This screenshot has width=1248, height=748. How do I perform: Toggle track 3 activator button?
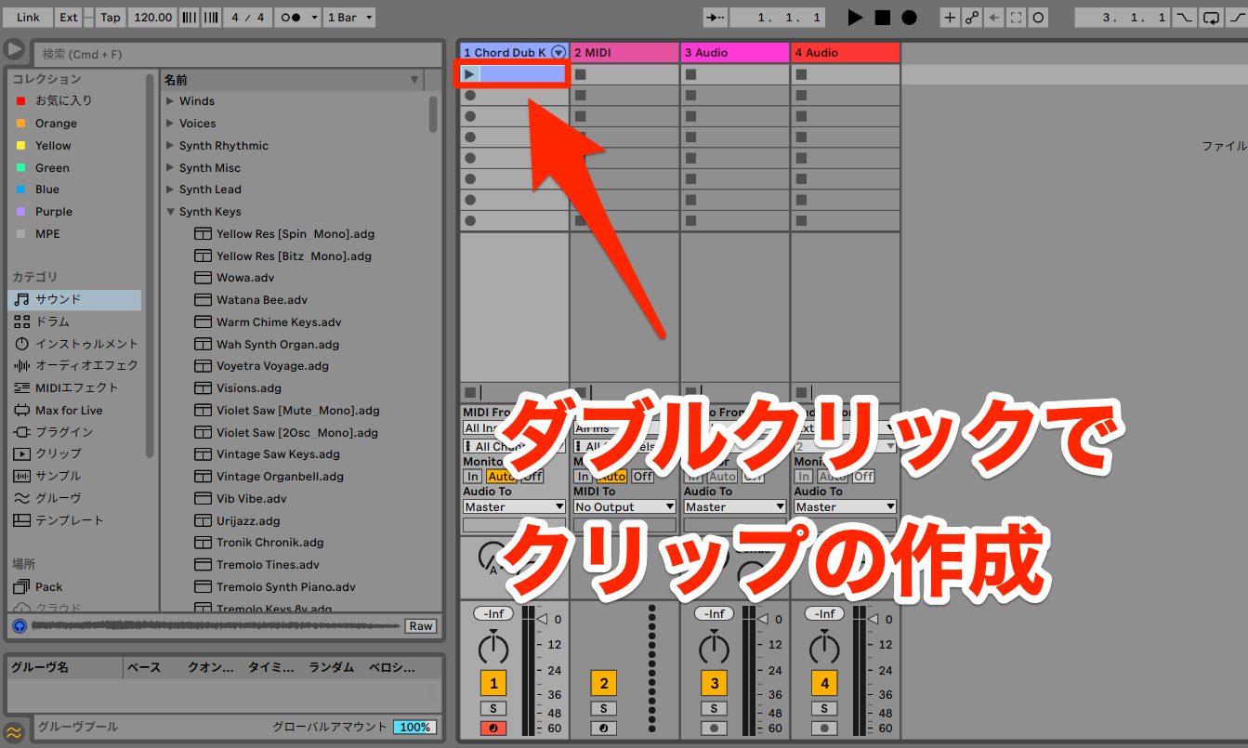coord(714,684)
